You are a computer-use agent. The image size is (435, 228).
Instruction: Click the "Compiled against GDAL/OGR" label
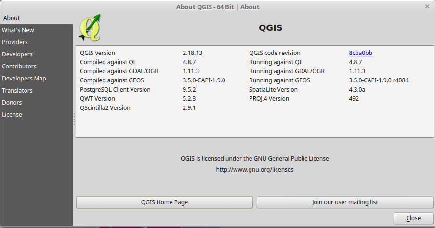[x=119, y=71]
